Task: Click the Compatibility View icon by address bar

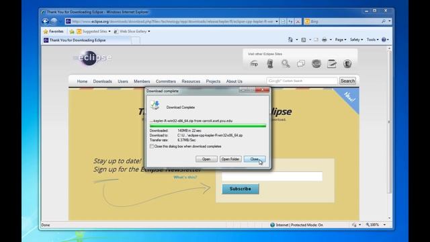Action: [x=284, y=22]
